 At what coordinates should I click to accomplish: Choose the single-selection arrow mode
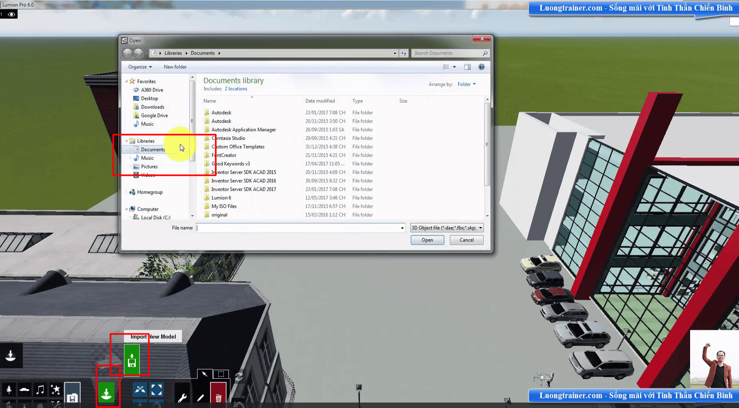pyautogui.click(x=205, y=374)
